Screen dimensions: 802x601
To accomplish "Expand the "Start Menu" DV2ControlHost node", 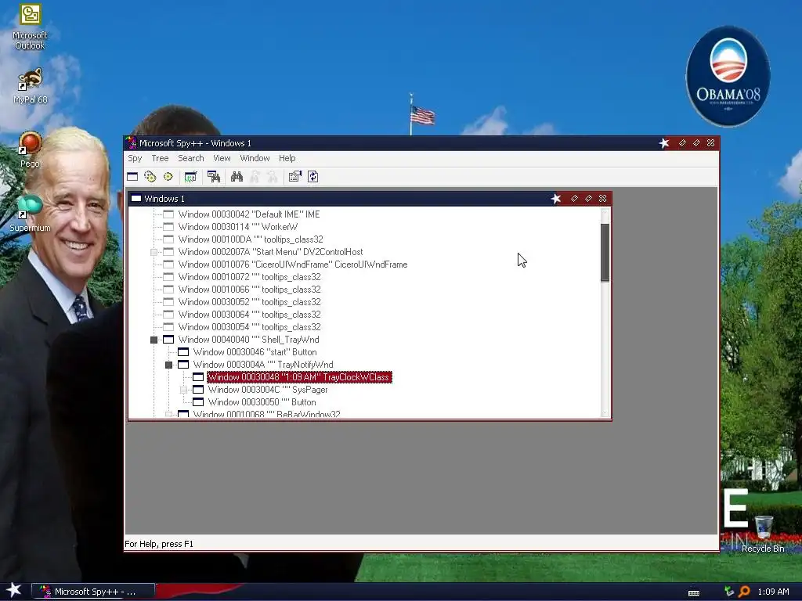I will 154,252.
